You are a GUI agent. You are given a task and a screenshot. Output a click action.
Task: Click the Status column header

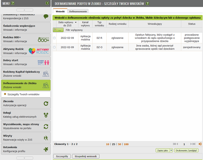point(192,24)
